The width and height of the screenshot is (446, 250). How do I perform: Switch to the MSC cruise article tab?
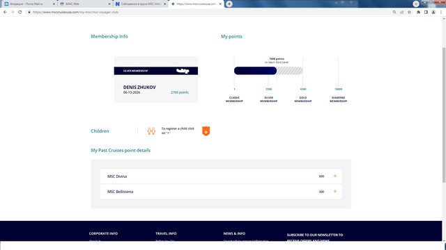[x=140, y=4]
